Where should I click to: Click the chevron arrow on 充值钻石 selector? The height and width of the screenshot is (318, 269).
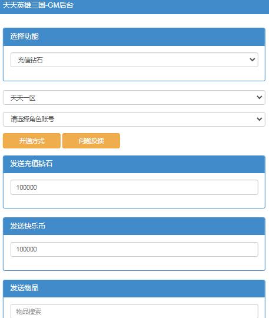pos(252,59)
